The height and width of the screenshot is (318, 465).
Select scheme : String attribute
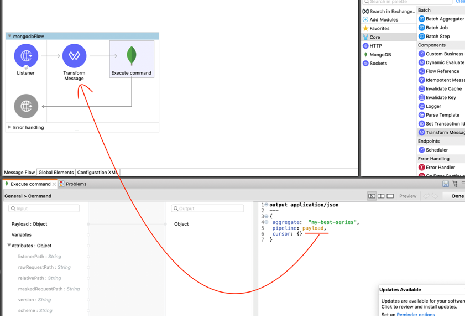35,311
